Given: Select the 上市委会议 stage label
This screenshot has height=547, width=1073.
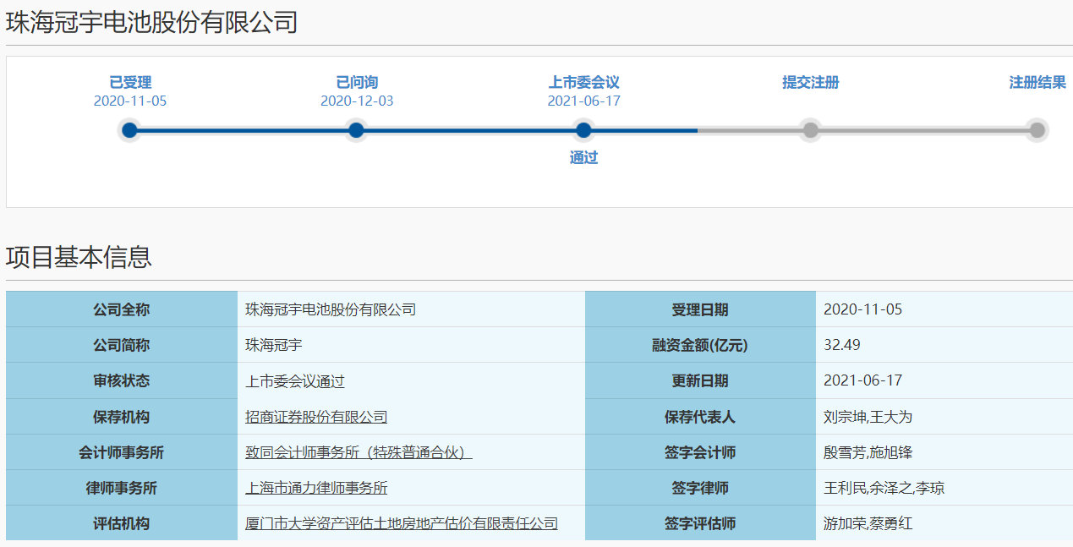Looking at the screenshot, I should pyautogui.click(x=583, y=82).
